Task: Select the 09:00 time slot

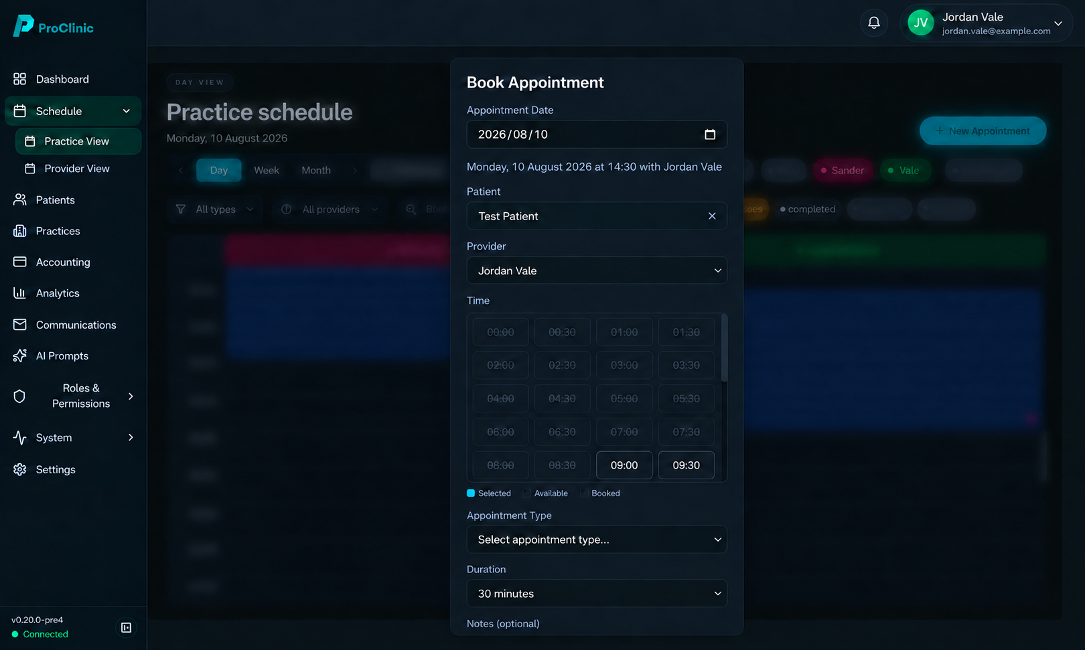Action: tap(624, 465)
